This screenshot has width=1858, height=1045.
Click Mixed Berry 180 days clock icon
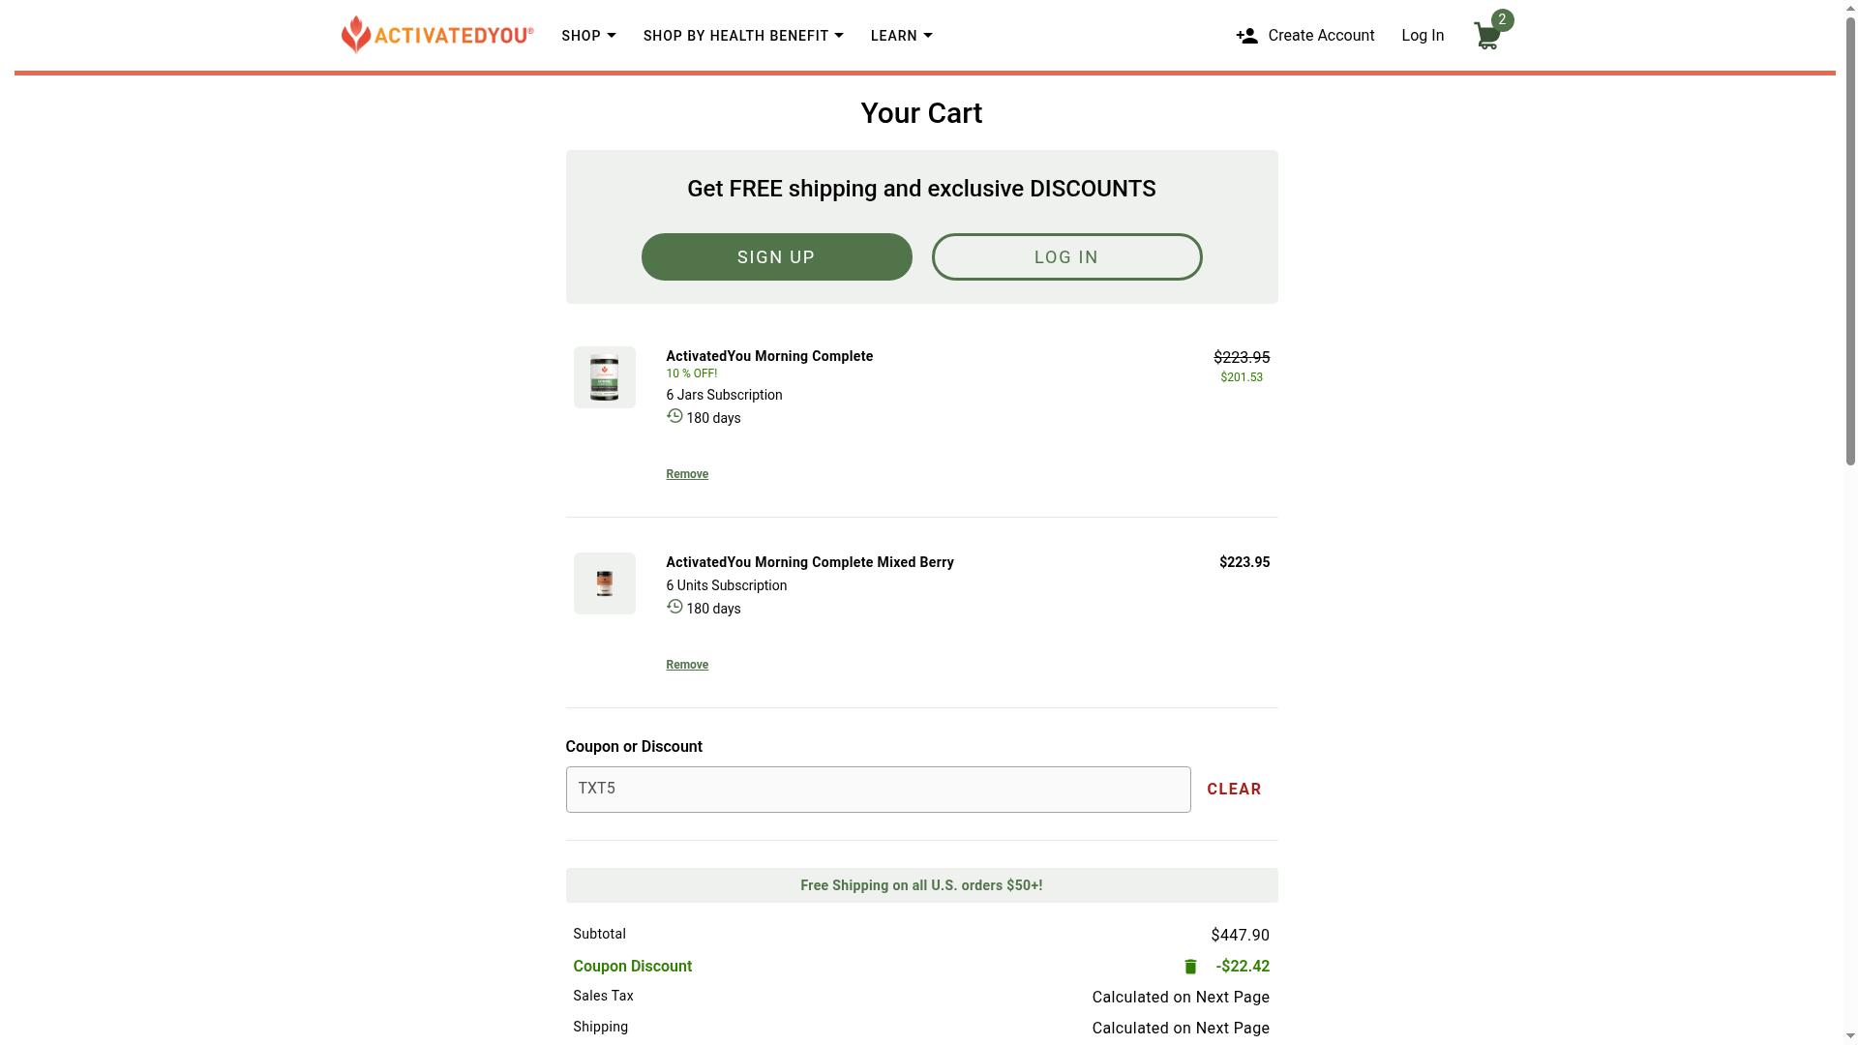674,607
